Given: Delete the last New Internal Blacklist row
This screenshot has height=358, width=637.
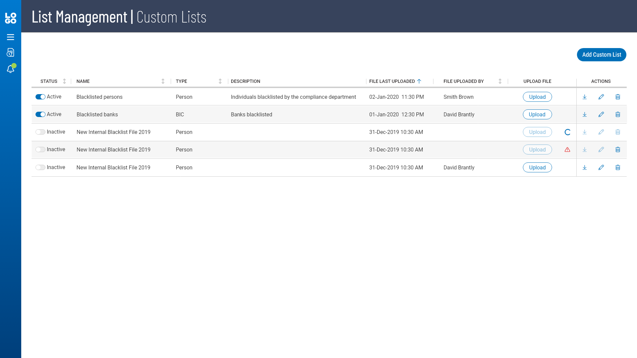Looking at the screenshot, I should [618, 167].
